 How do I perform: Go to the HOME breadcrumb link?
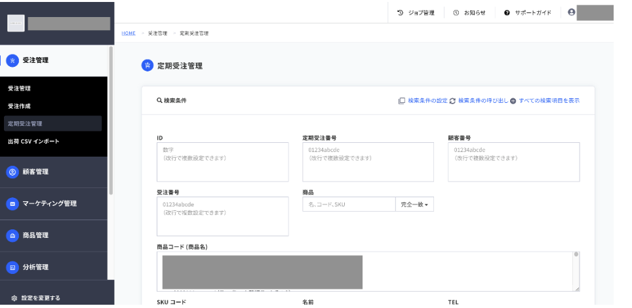pos(128,33)
